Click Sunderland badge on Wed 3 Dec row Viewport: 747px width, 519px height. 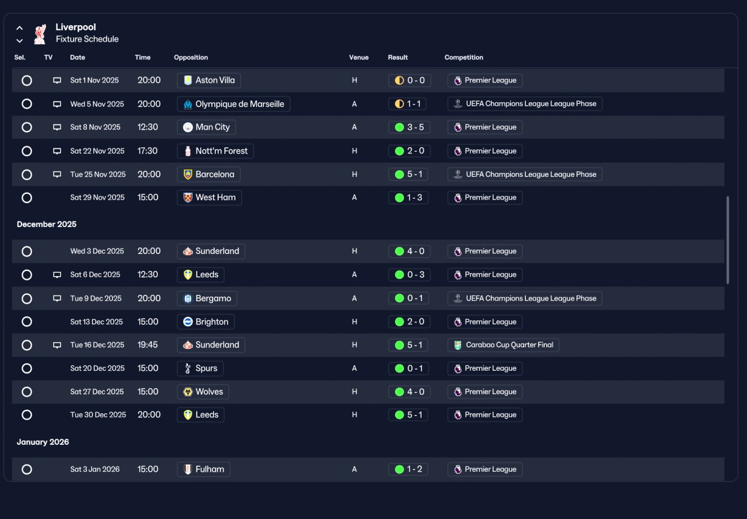pos(188,252)
